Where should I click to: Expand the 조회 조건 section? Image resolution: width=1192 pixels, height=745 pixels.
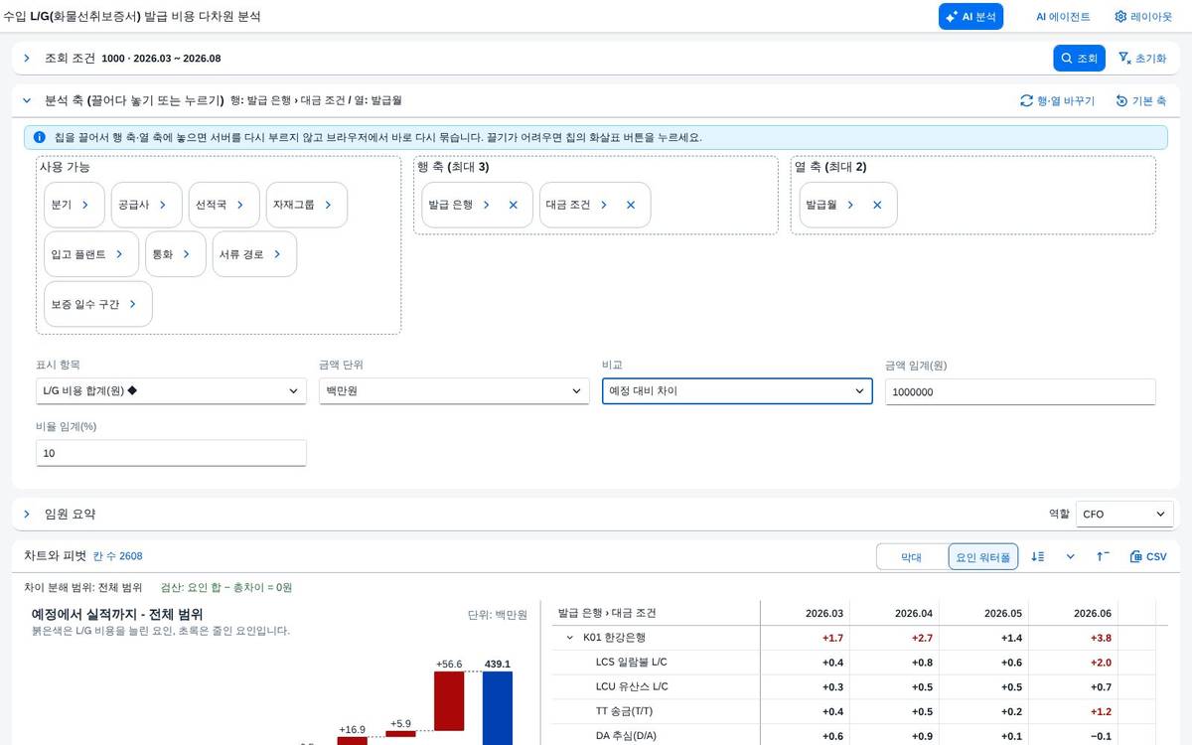[x=27, y=58]
